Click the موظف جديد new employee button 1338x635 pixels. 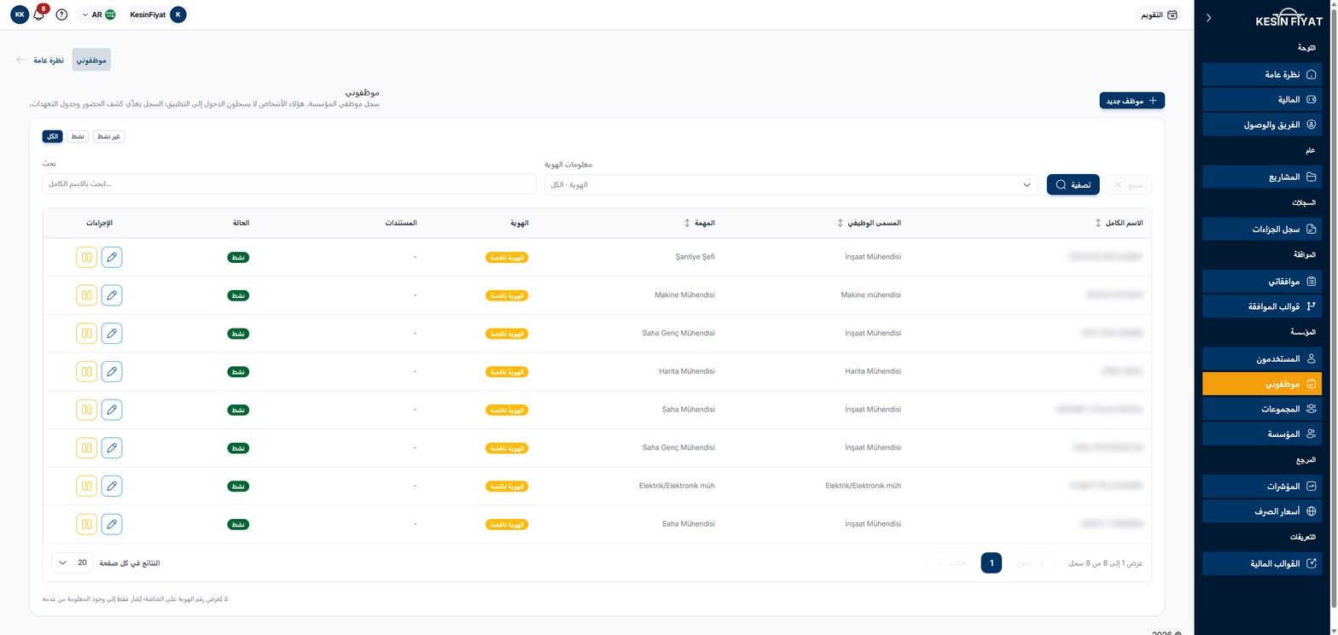click(x=1132, y=101)
